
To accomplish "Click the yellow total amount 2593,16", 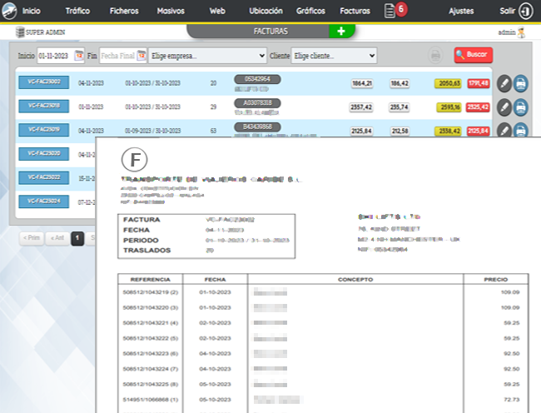I will [x=449, y=107].
